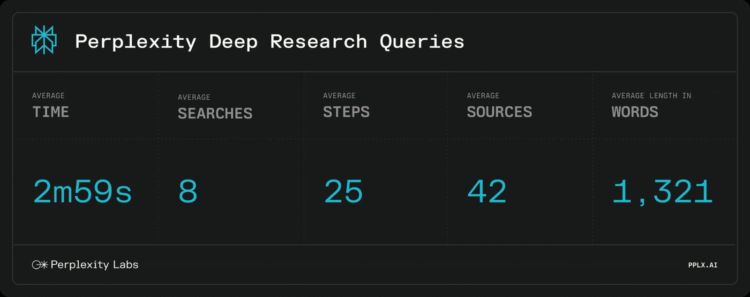Click the '1,321' word count value
Image resolution: width=750 pixels, height=297 pixels.
(x=663, y=192)
